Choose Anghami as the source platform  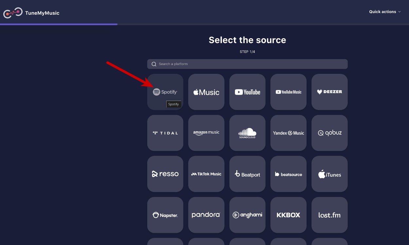click(x=247, y=215)
